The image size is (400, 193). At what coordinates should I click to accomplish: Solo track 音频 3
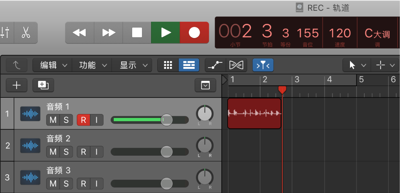[66, 184]
